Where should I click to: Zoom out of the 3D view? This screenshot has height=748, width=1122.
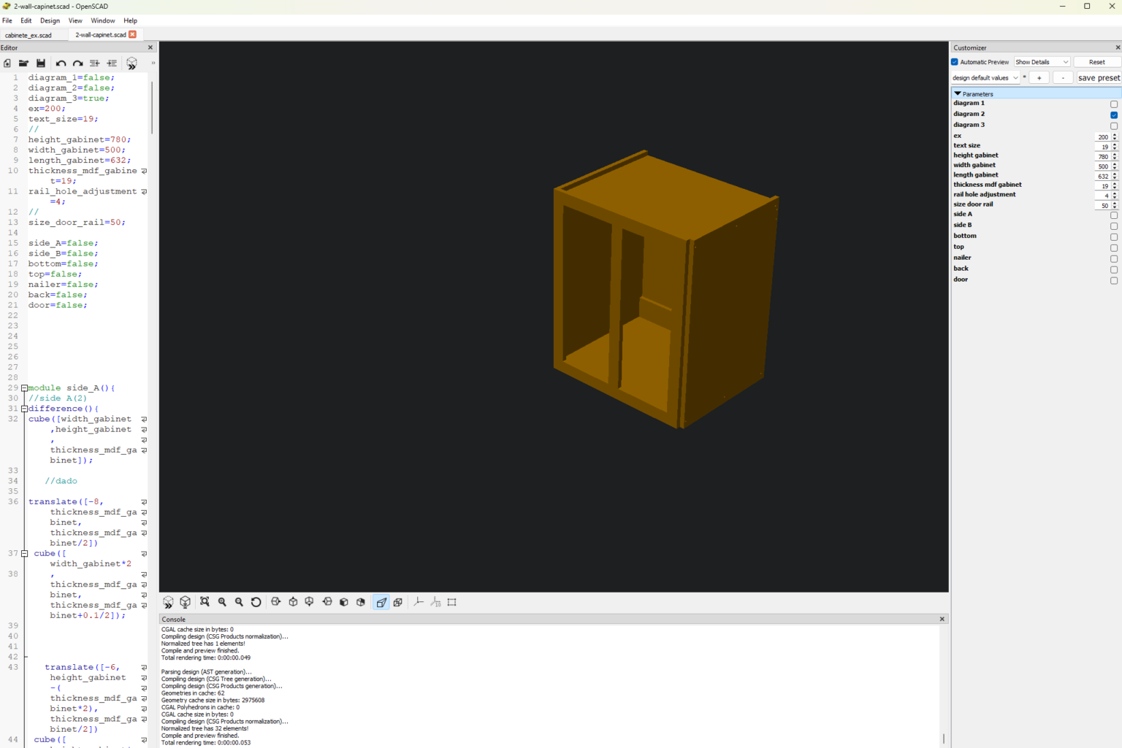click(239, 602)
